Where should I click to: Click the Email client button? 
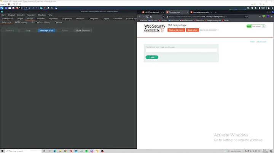click(x=193, y=30)
